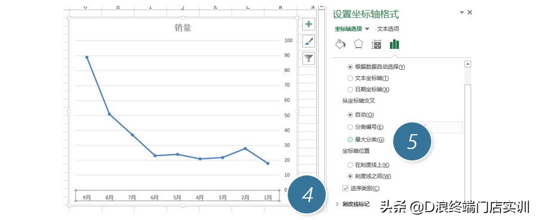Select the Fill & Line paint bucket icon

click(x=341, y=44)
